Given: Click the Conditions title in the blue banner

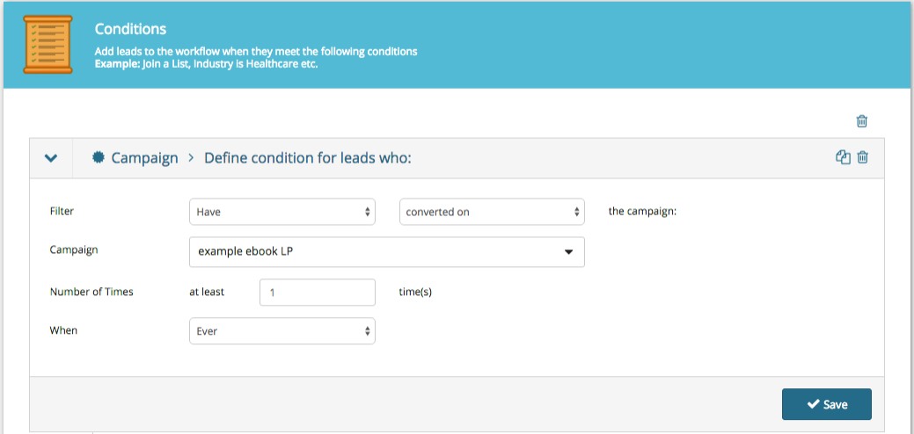Looking at the screenshot, I should pyautogui.click(x=130, y=29).
